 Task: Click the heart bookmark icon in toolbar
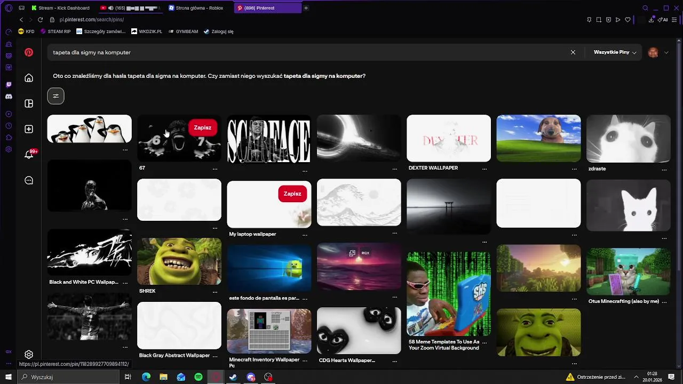pyautogui.click(x=628, y=20)
